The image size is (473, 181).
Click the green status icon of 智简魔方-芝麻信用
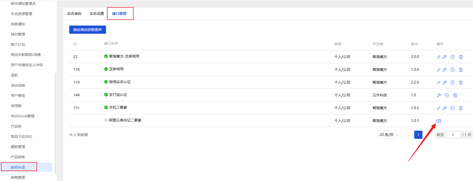106,56
